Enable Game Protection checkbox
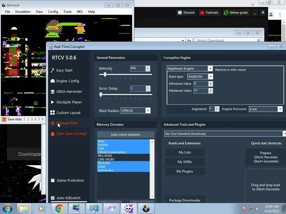This screenshot has height=214, width=286. tap(53, 181)
